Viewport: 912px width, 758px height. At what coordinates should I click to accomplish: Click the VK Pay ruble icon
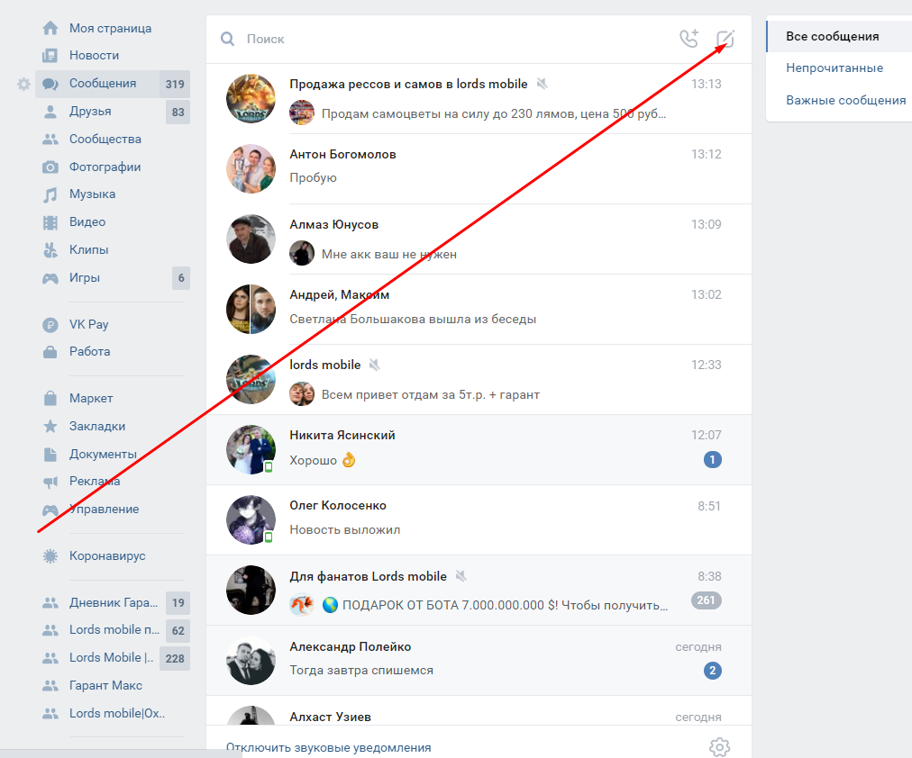[50, 325]
